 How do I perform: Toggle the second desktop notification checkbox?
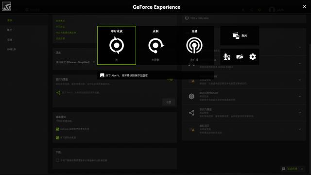pos(57,138)
